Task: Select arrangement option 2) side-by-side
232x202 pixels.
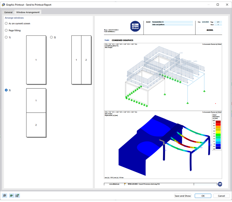Action: [x=51, y=37]
